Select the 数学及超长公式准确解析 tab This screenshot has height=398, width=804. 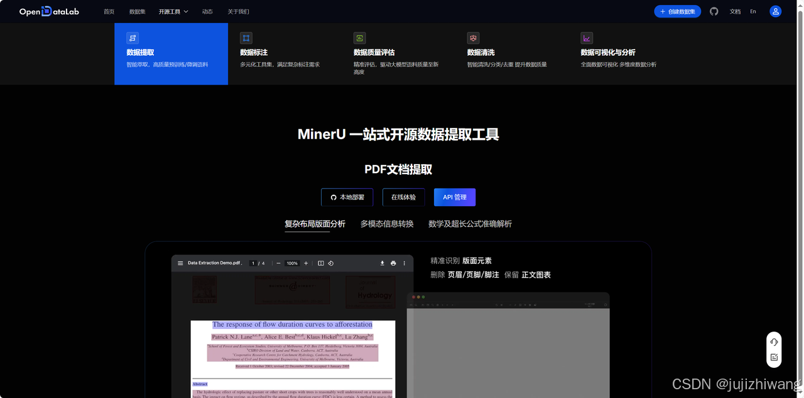470,224
